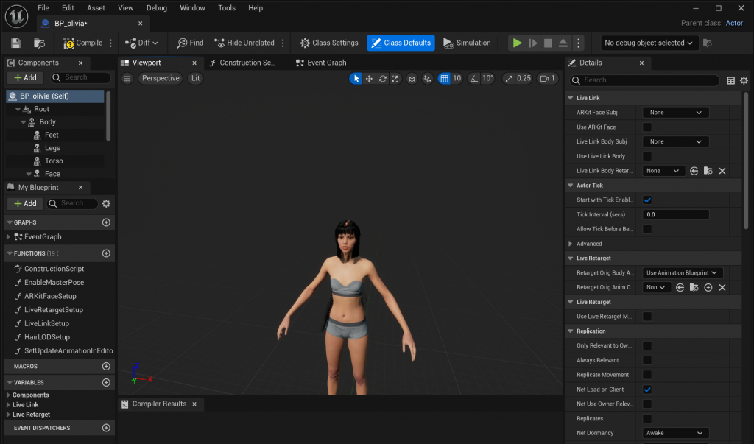754x444 pixels.
Task: Enable the Always Relevant checkbox
Action: click(647, 360)
